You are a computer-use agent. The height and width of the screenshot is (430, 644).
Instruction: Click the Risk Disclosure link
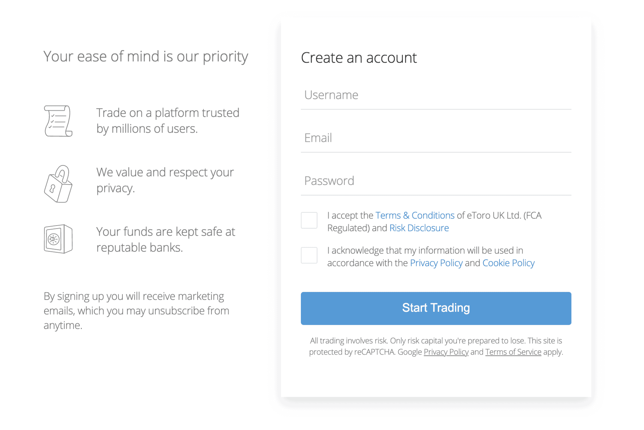click(x=418, y=228)
